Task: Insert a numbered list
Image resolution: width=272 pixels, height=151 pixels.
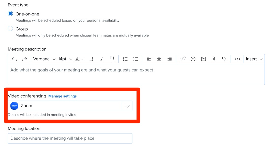Action: (x=125, y=59)
